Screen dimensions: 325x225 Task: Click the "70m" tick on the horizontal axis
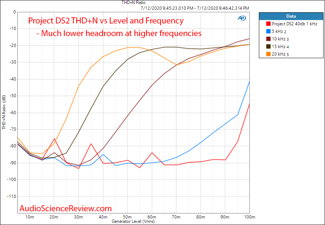click(x=176, y=217)
